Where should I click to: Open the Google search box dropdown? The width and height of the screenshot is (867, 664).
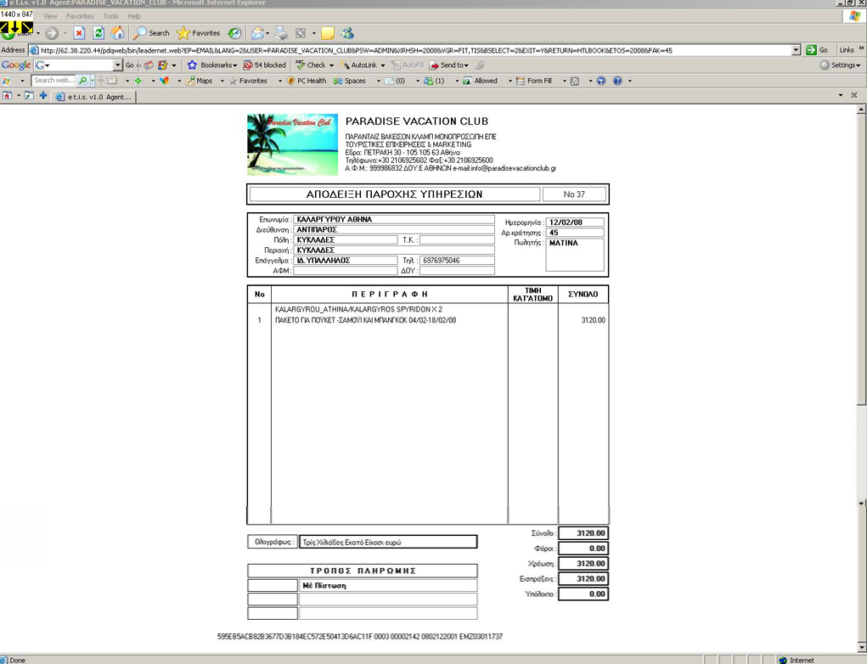click(118, 65)
